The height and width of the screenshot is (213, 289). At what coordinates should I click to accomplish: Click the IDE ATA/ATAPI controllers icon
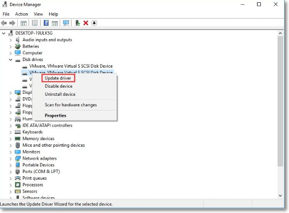coord(18,125)
